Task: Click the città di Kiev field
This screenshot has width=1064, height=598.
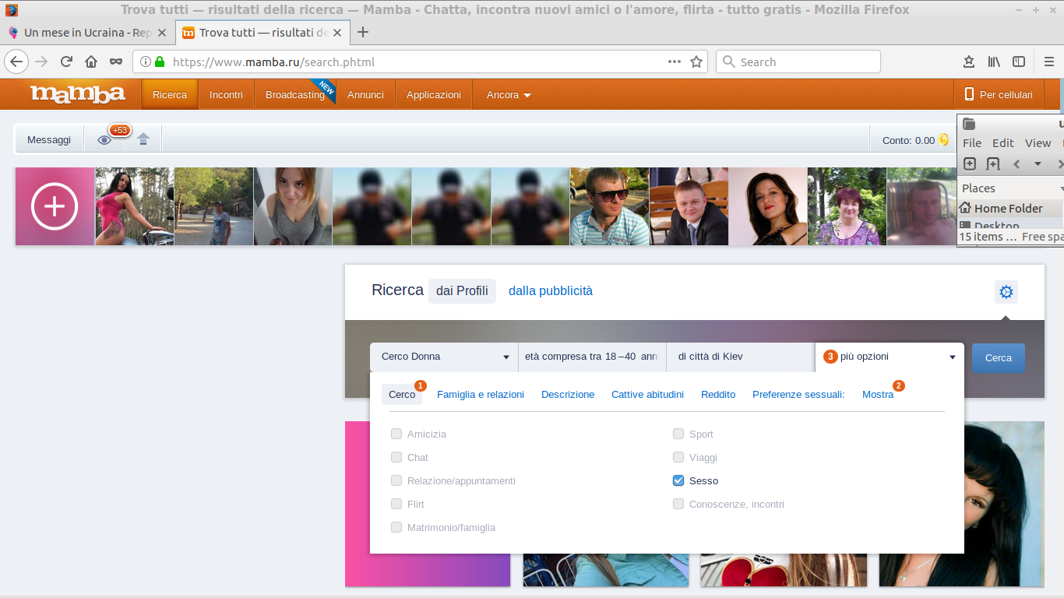Action: [740, 357]
